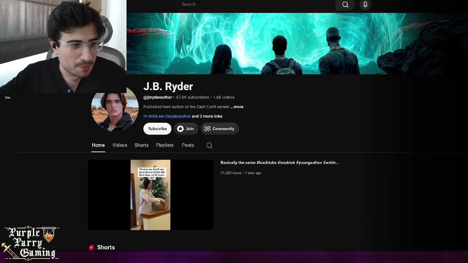468x263 pixels.
Task: Click in the YouTube Search field
Action: coord(256,4)
